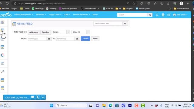Image resolution: width=194 pixels, height=109 pixels.
Task: Open Windows Start button
Action: click(x=52, y=106)
